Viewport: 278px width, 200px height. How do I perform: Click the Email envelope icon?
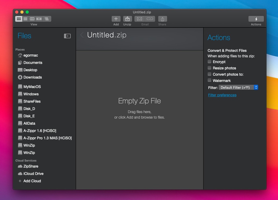pyautogui.click(x=139, y=19)
